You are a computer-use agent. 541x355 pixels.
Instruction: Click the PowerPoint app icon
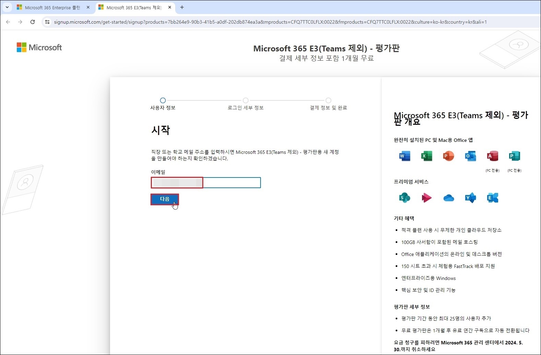coord(448,156)
